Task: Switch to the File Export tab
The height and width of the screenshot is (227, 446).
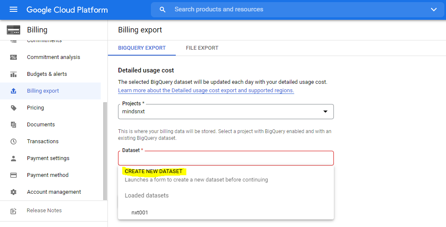Action: (202, 48)
